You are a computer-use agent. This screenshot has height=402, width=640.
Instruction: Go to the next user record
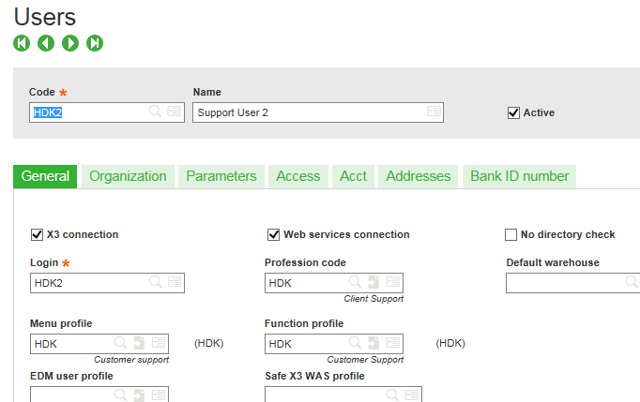[x=70, y=43]
